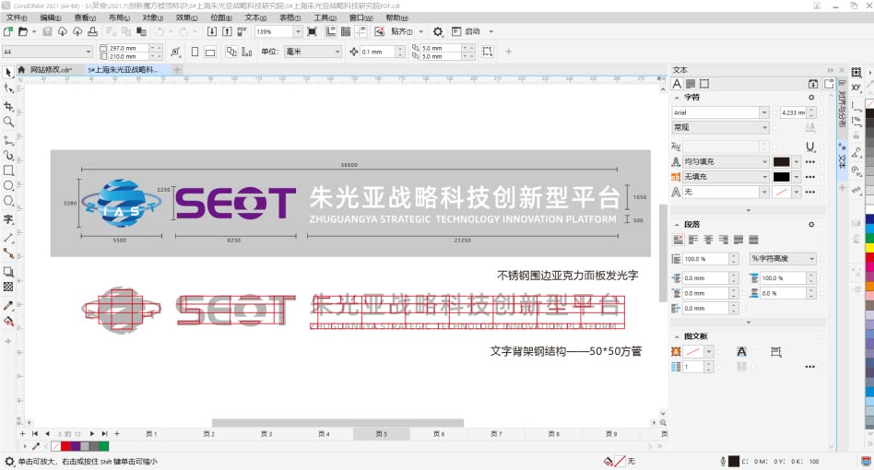Collapse the 段落 paragraph section
The height and width of the screenshot is (470, 874).
pos(678,224)
